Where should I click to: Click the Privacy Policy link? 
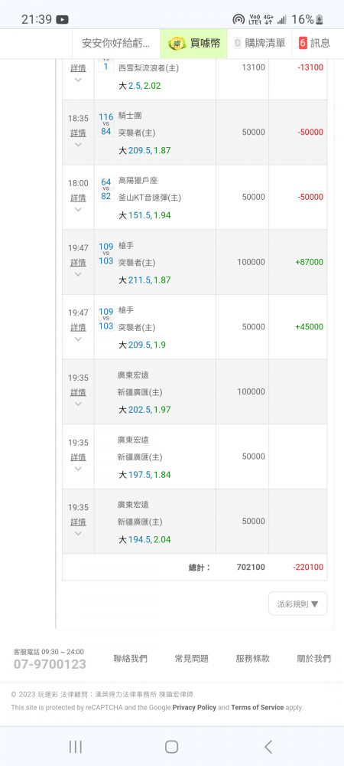(x=194, y=707)
